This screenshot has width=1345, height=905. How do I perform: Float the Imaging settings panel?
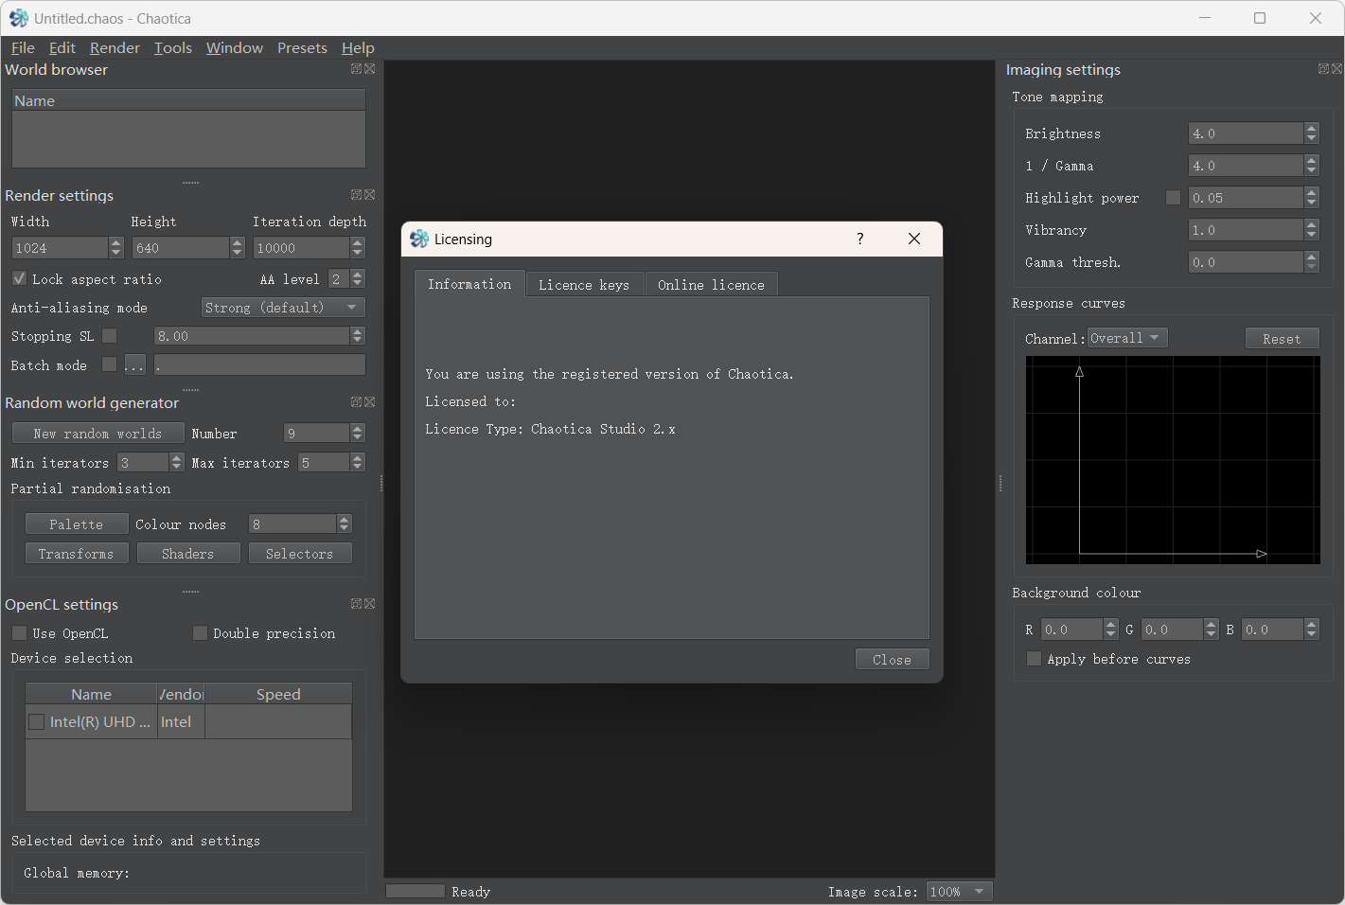1323,69
